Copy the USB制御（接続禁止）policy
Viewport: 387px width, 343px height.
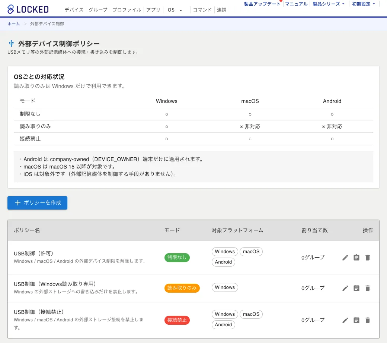coord(356,320)
